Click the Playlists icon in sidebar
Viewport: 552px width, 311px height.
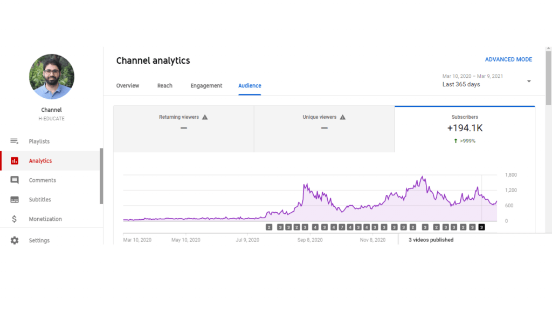pyautogui.click(x=15, y=141)
